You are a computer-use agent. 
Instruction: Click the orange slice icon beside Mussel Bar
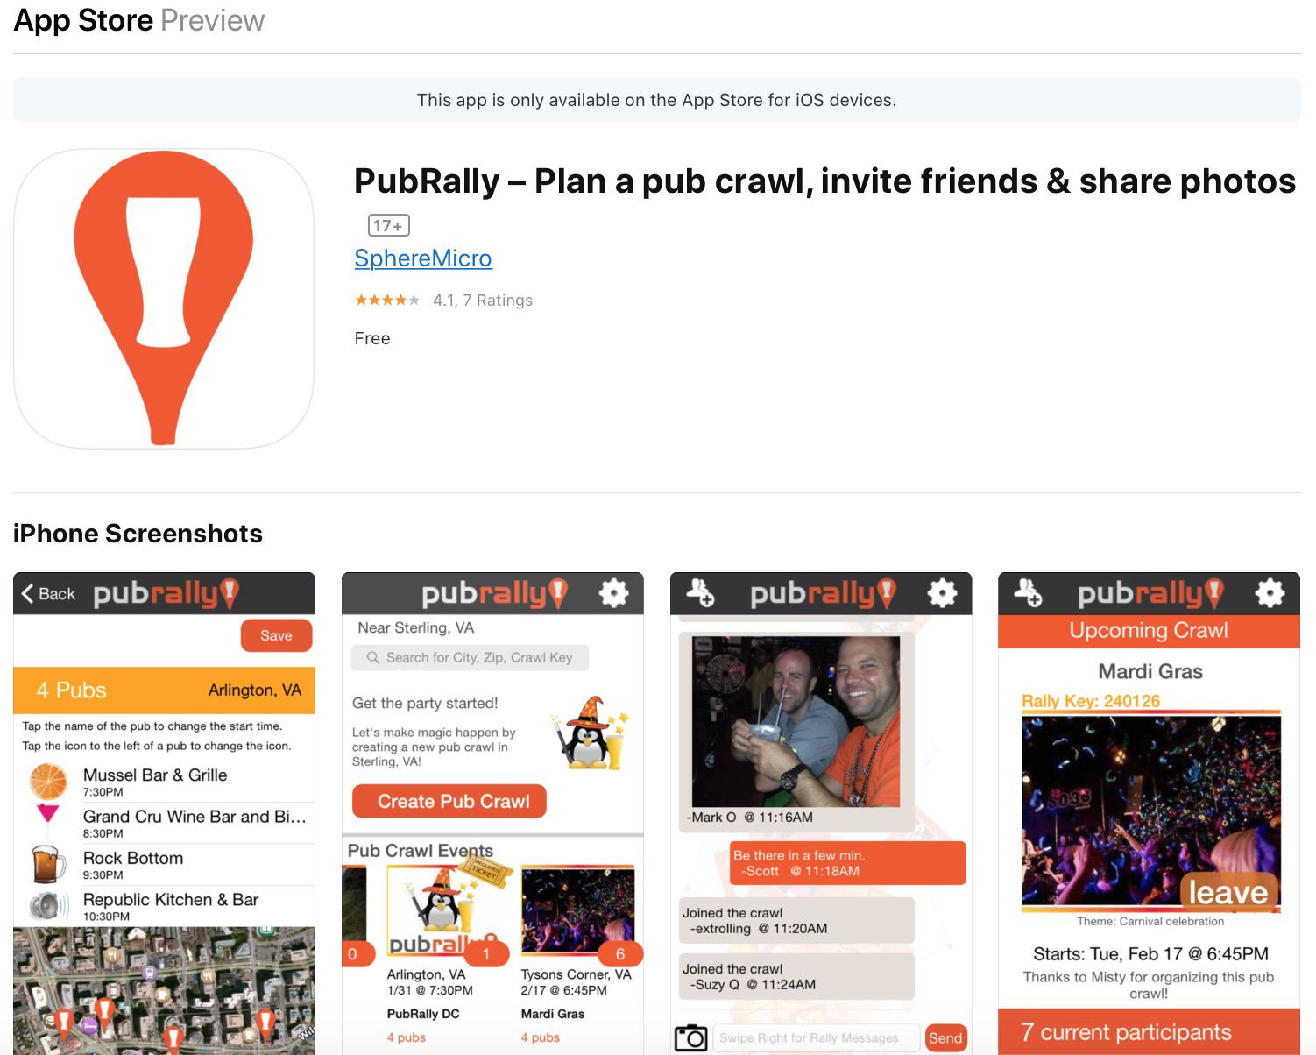48,781
